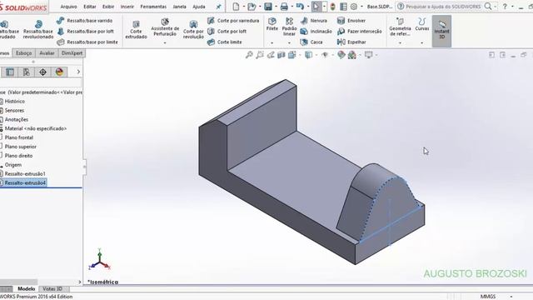Expand the Assistente de Perfuração dropdown arrow
This screenshot has height=300, width=533.
(x=165, y=43)
